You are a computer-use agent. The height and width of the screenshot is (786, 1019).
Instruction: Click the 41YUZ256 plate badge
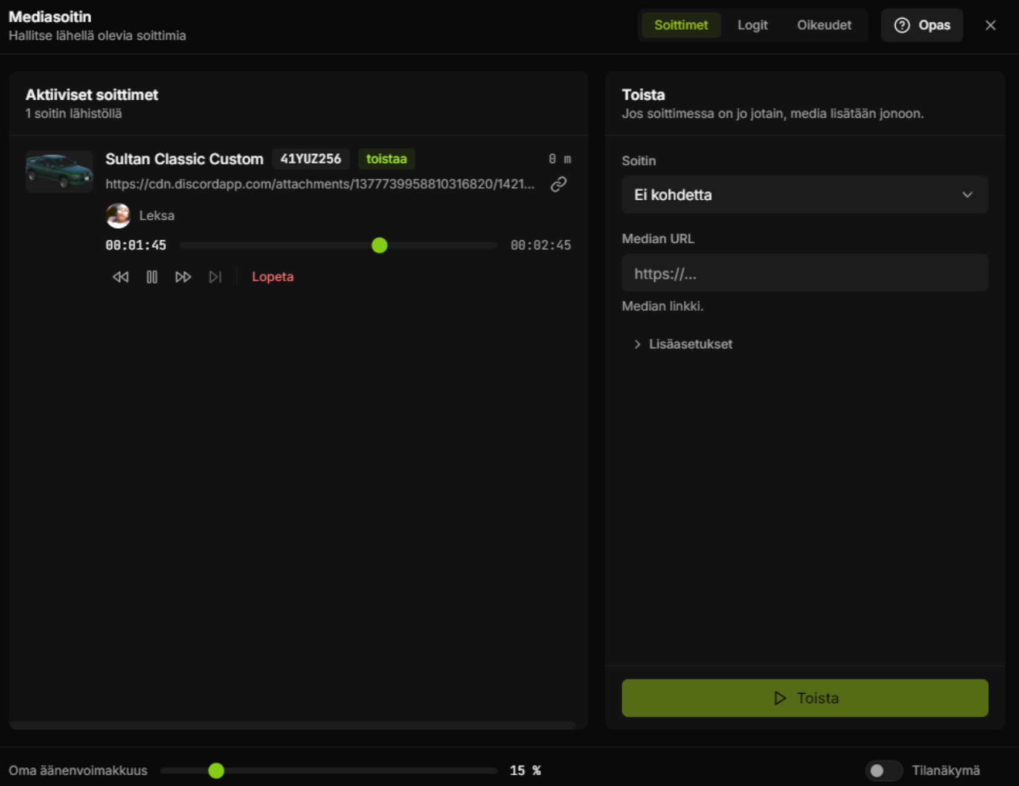coord(310,159)
